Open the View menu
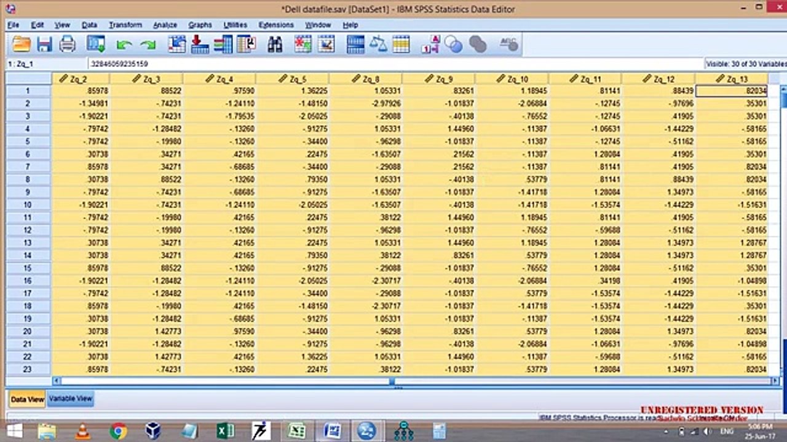 point(62,25)
